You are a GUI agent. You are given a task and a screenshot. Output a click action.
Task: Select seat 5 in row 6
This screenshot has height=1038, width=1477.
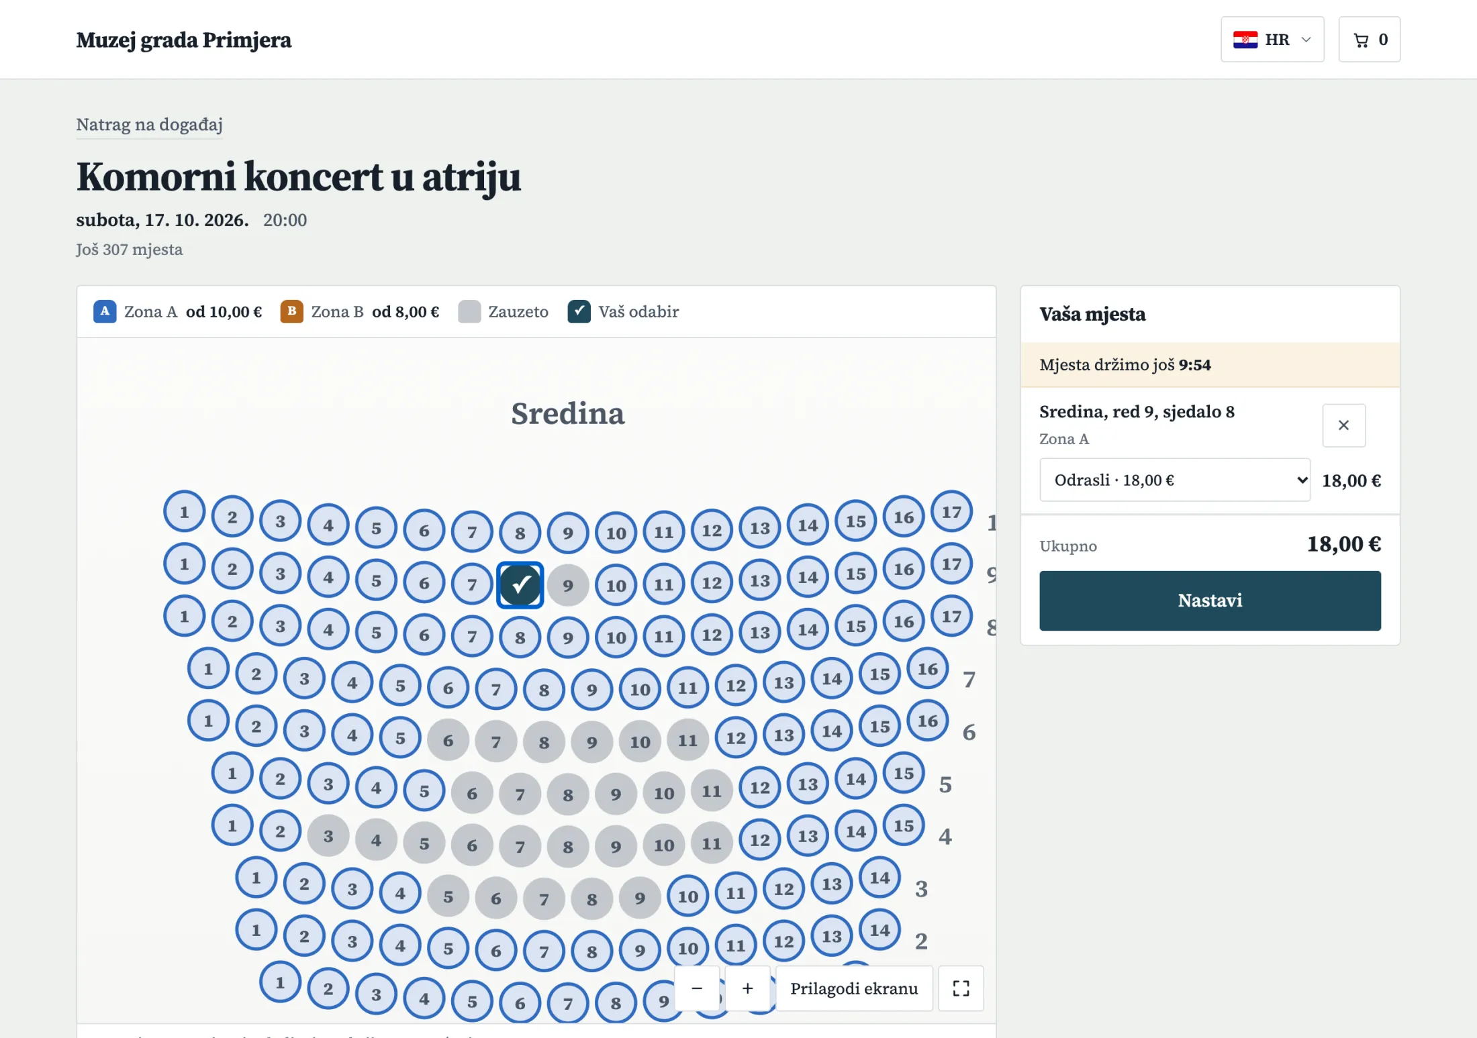[400, 738]
